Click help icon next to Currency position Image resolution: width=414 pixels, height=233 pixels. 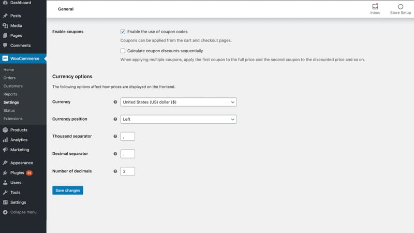(x=115, y=119)
